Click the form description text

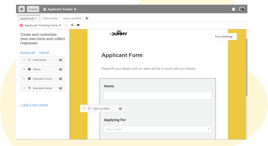(149, 68)
